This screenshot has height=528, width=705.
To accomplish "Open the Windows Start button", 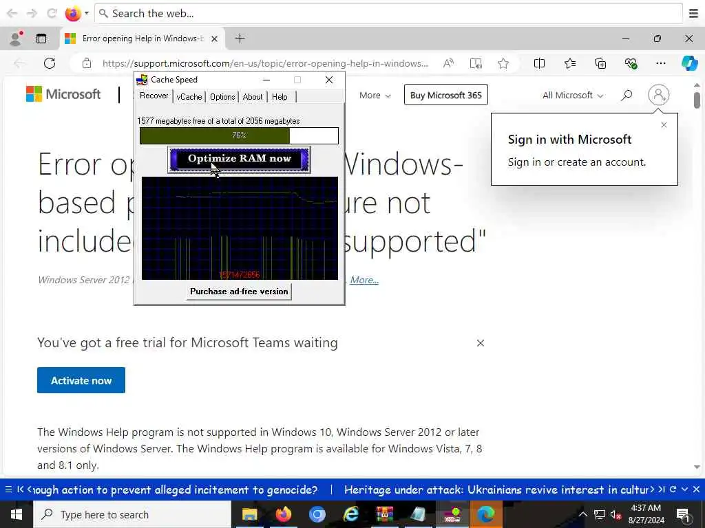I will click(x=17, y=514).
